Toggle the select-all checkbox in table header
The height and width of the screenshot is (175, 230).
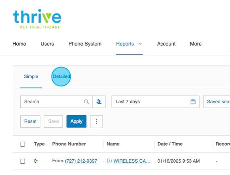click(x=22, y=144)
